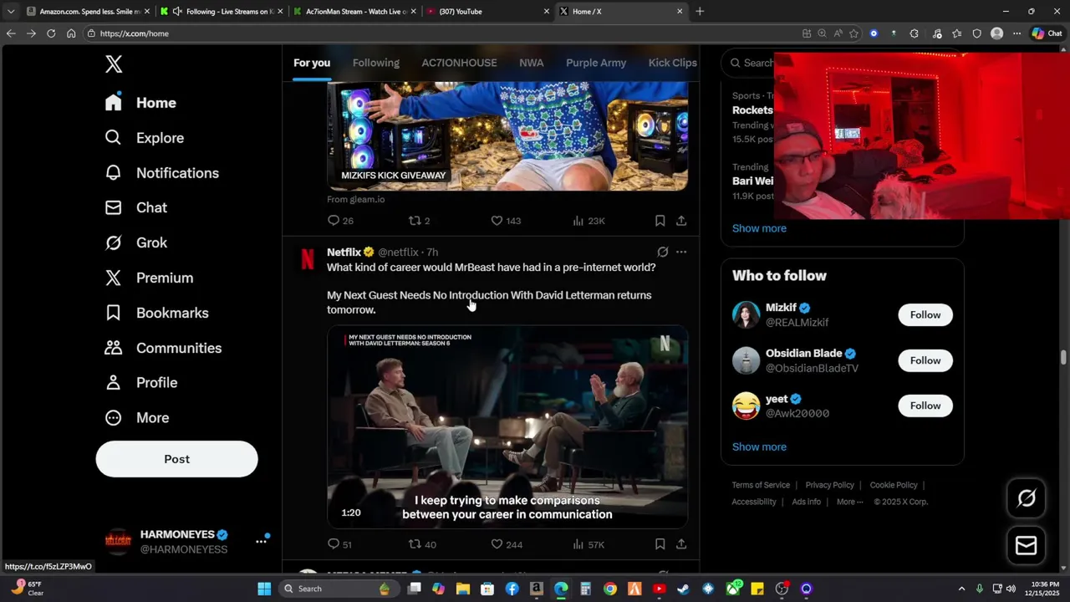Open floating Grok button at bottom right
This screenshot has width=1070, height=602.
1027,499
